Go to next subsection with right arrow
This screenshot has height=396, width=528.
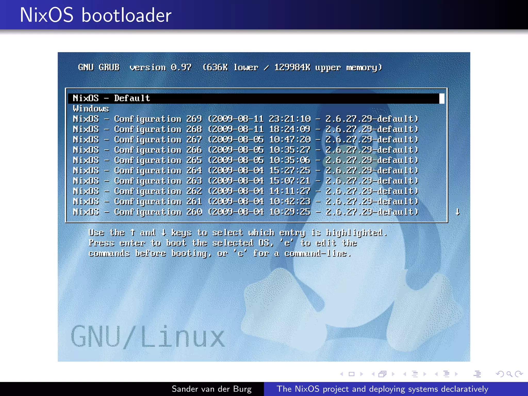[x=425, y=374]
